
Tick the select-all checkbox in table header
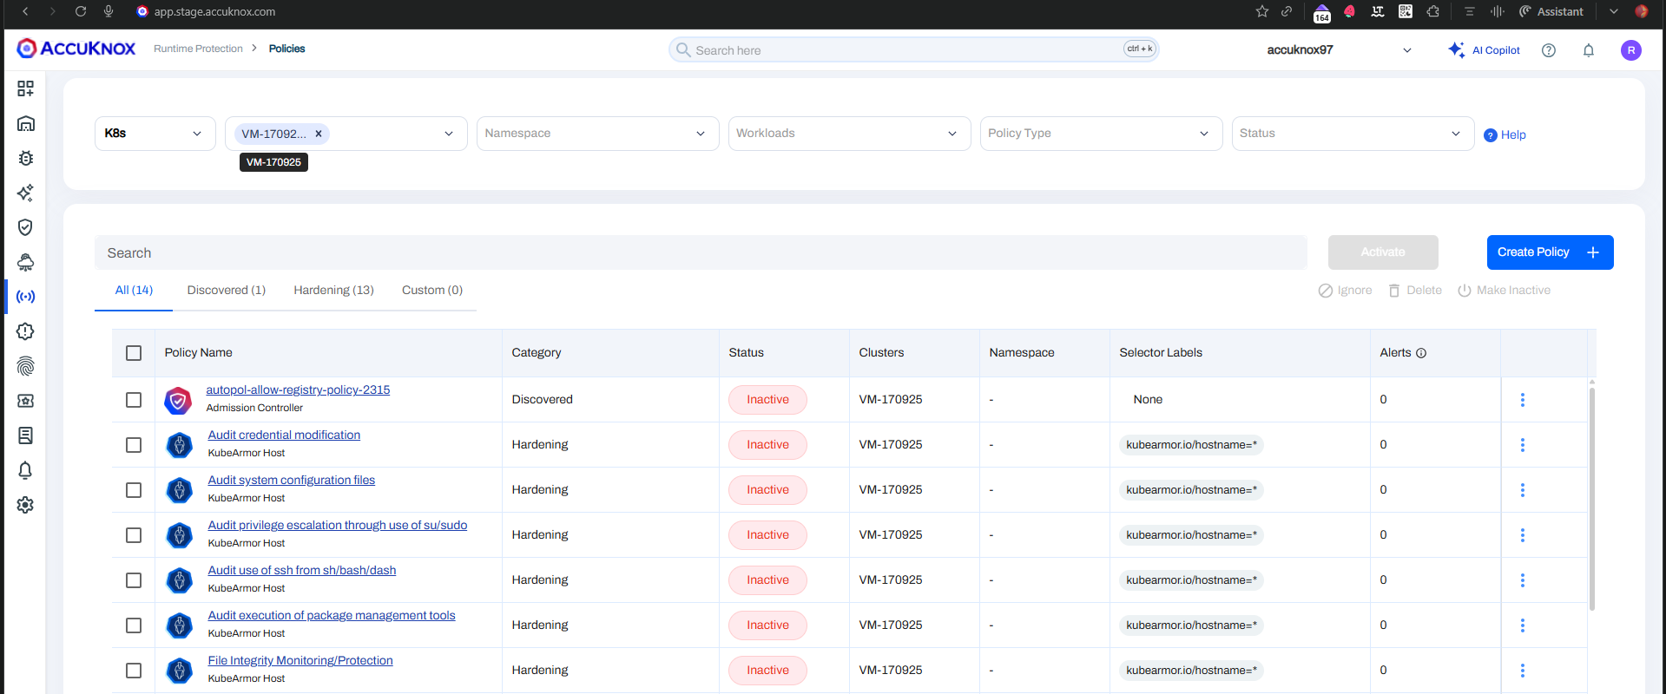[x=134, y=353]
